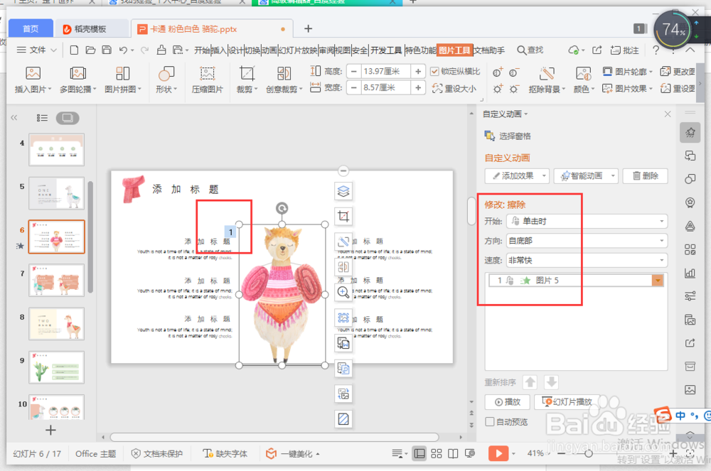Image resolution: width=711 pixels, height=471 pixels.
Task: Open the 颜色 color adjustment tool
Action: 584,80
